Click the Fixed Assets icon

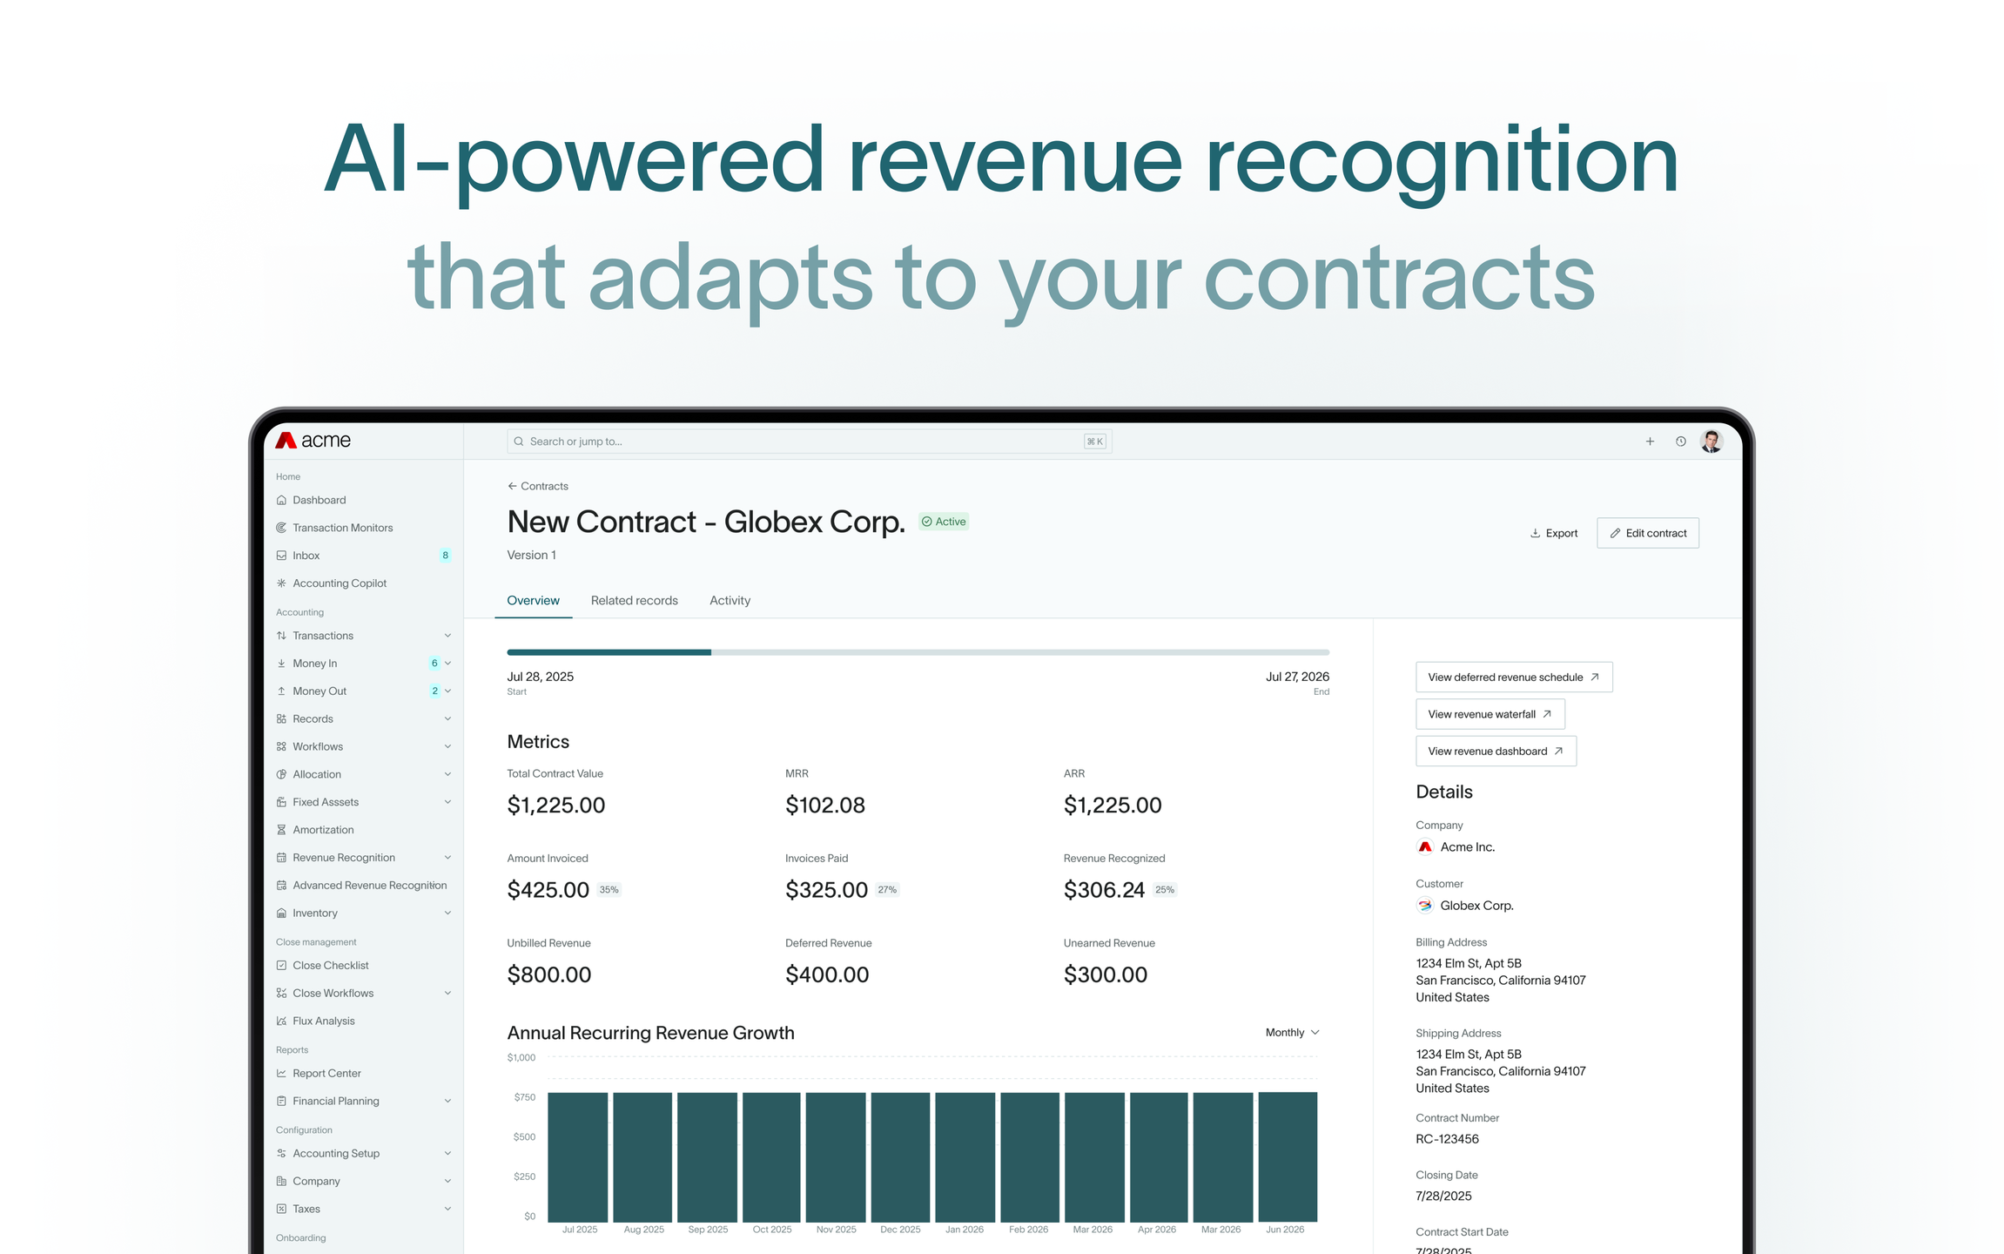tap(281, 802)
